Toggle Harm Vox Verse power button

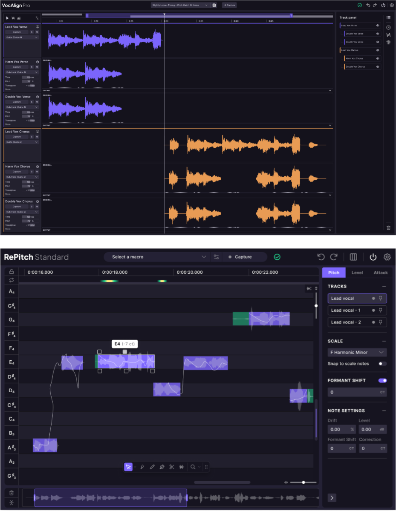38,62
